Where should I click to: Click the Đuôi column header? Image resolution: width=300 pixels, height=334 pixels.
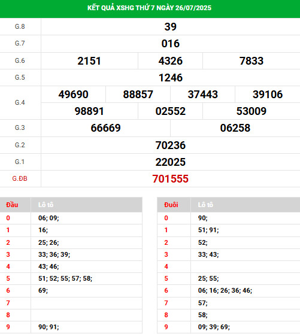coord(171,205)
